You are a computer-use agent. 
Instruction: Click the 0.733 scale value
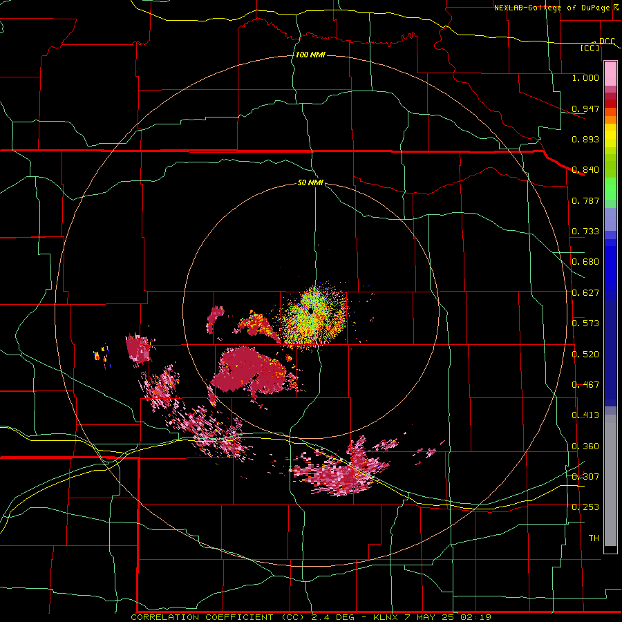point(585,232)
